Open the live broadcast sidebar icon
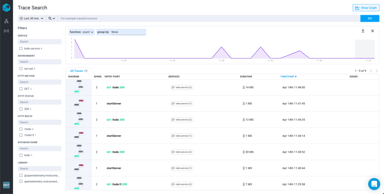384x194 pixels. coord(7,31)
